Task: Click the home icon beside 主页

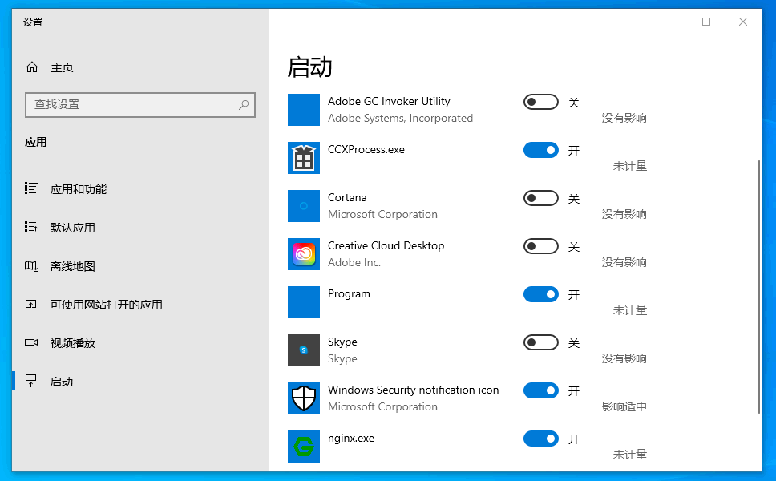Action: click(x=32, y=67)
